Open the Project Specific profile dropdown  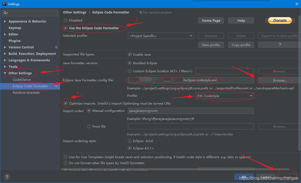161,36
